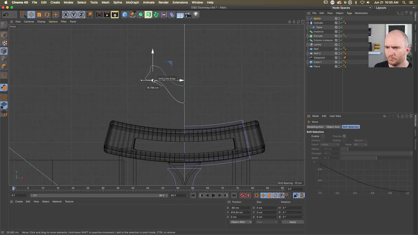Toggle the Y axis lock
The image size is (418, 235).
pyautogui.click(x=73, y=15)
